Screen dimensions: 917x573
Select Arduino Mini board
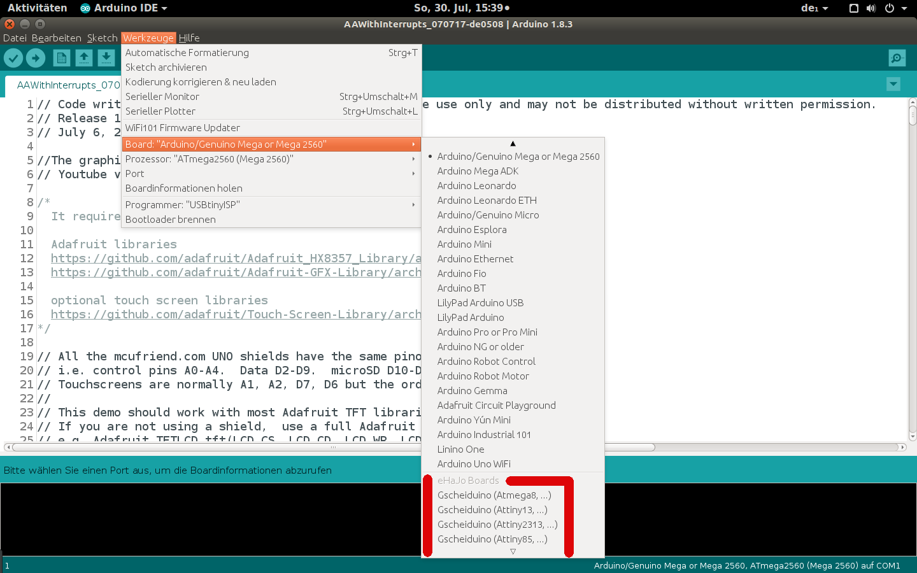click(x=513, y=244)
